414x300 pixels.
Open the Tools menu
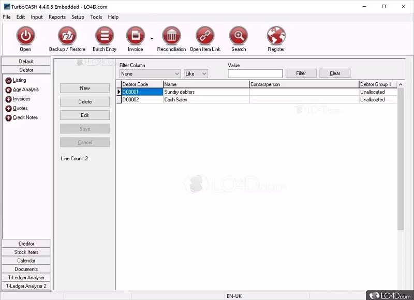(x=96, y=17)
